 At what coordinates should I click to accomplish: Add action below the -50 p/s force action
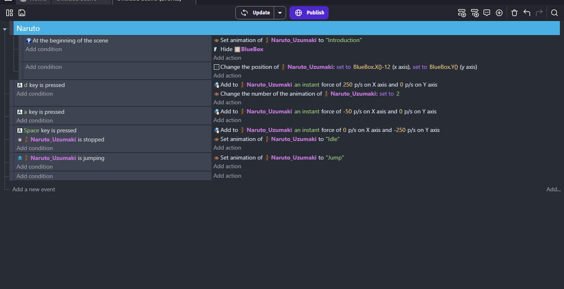tap(227, 120)
